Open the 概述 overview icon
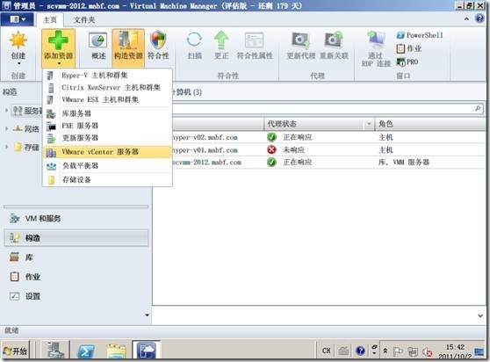 click(x=97, y=40)
